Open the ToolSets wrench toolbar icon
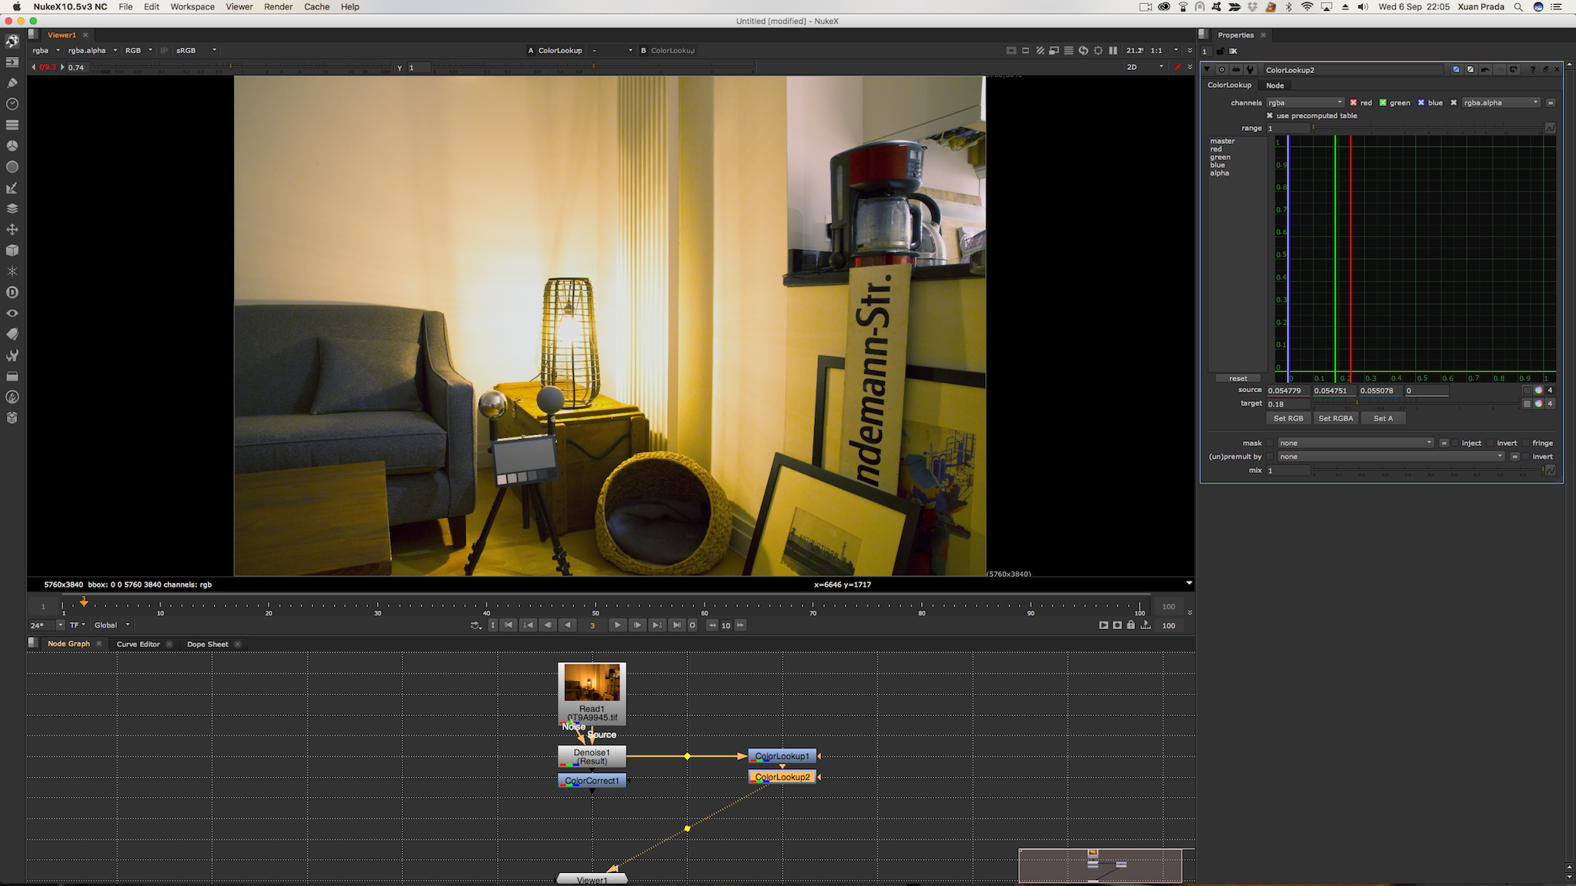The image size is (1576, 886). [12, 355]
